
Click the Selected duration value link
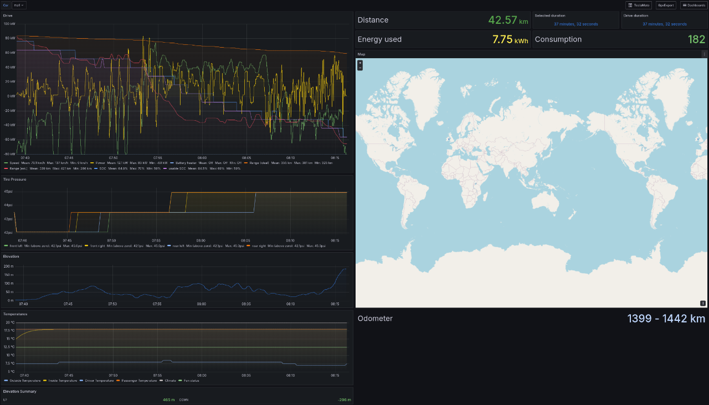click(576, 24)
